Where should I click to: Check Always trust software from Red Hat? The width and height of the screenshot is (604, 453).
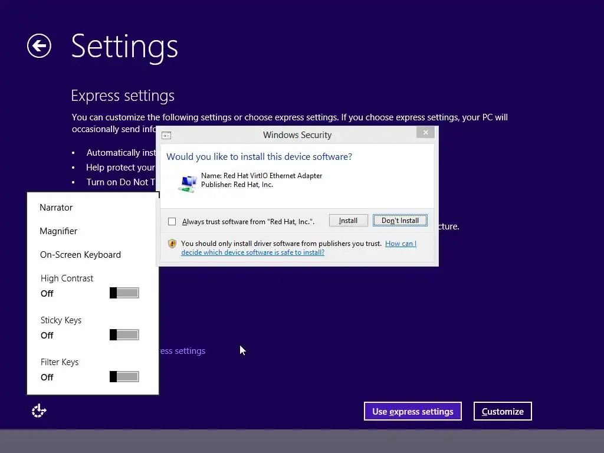click(172, 222)
